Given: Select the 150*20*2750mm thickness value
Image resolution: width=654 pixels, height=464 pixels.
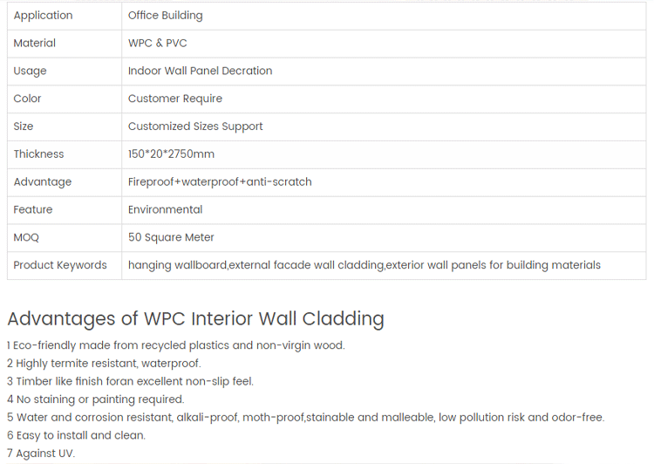Looking at the screenshot, I should coord(171,154).
